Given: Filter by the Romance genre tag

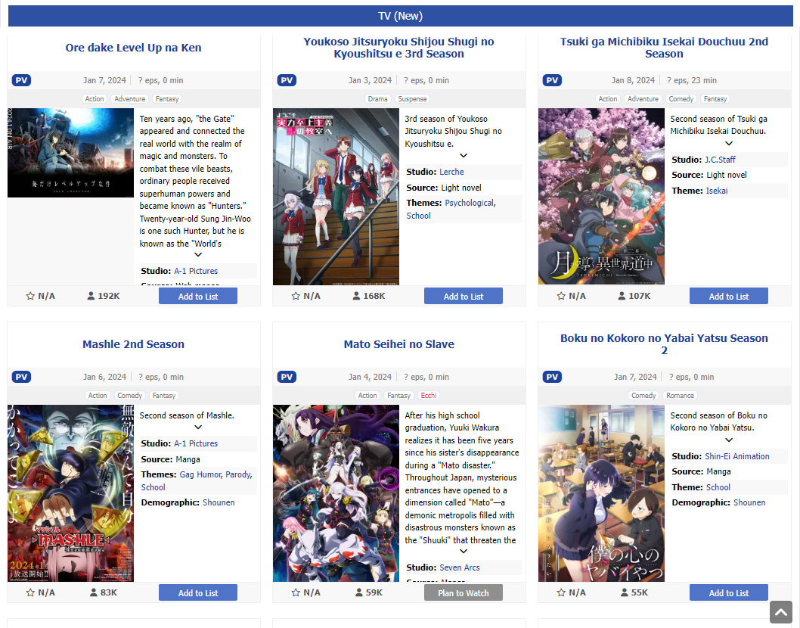Looking at the screenshot, I should [x=680, y=396].
